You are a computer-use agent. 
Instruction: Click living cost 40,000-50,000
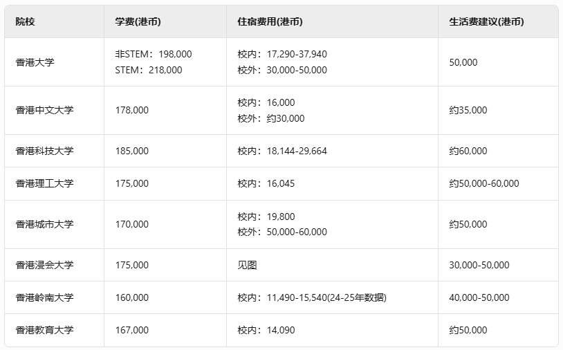pos(479,297)
